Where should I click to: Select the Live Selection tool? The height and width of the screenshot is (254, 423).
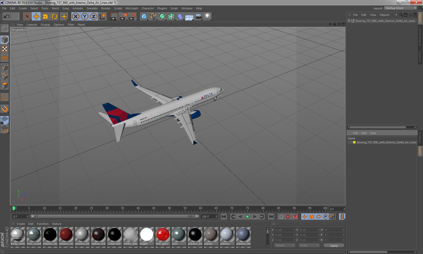tap(27, 17)
